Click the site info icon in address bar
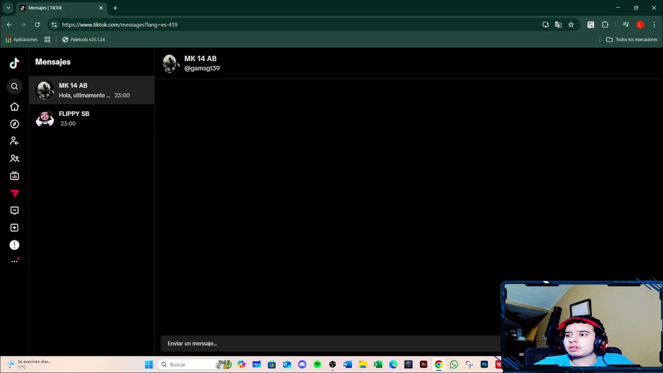This screenshot has width=663, height=373. click(54, 24)
